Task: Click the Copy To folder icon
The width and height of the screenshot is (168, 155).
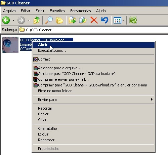Action: click(83, 20)
